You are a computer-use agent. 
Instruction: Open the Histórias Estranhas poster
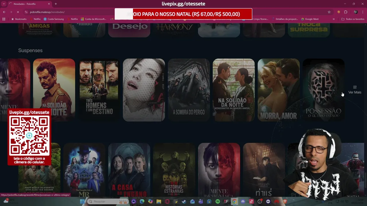coord(174,170)
